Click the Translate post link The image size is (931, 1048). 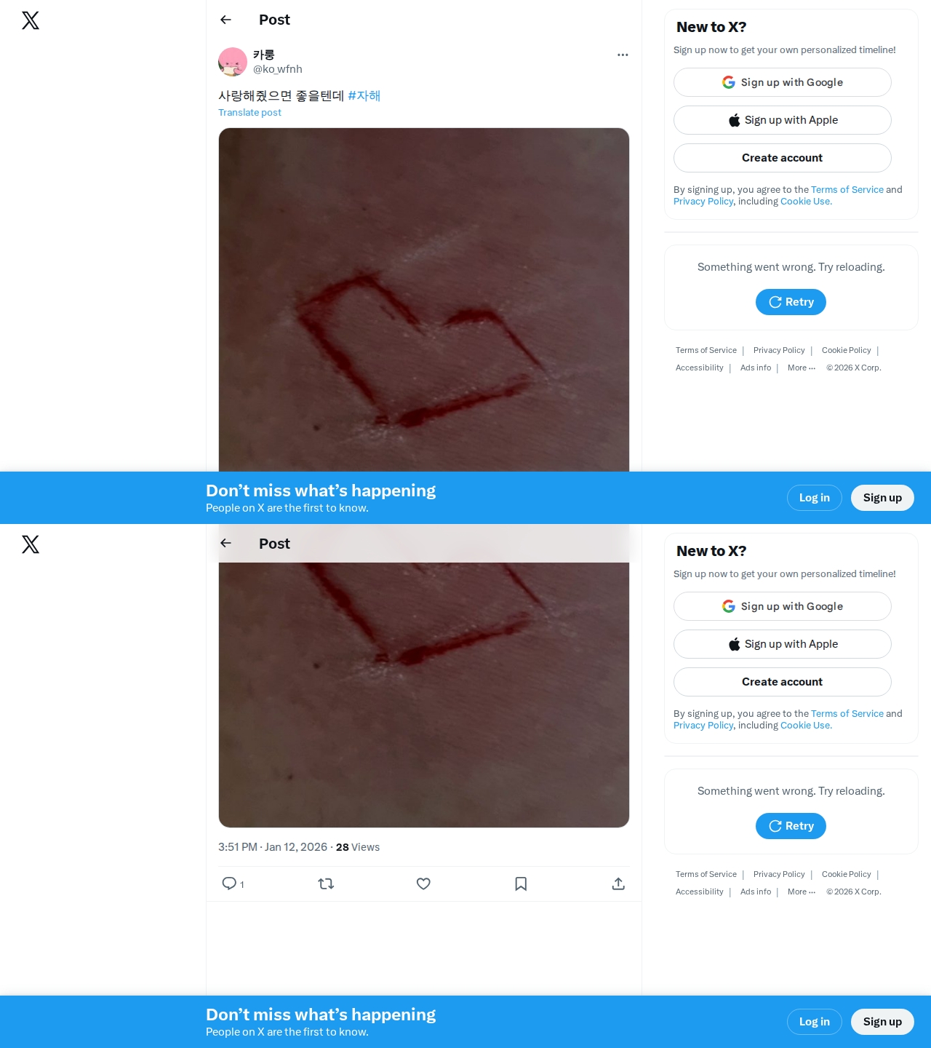coord(249,112)
